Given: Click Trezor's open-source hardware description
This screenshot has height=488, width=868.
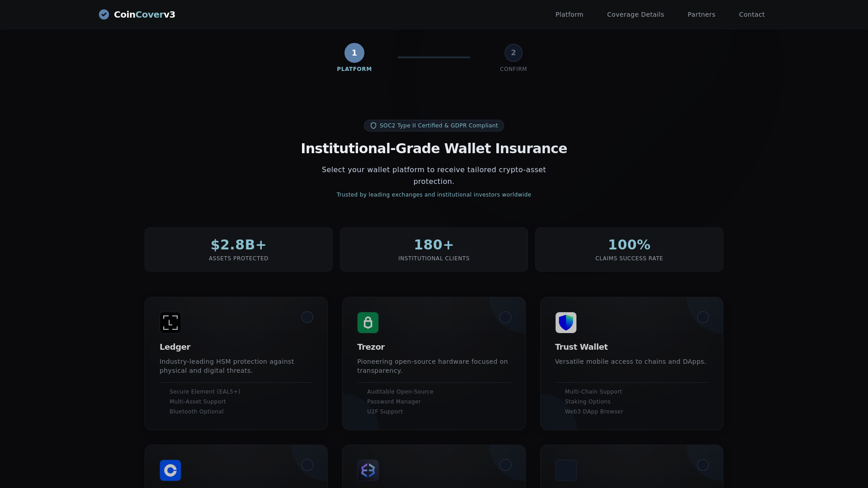Looking at the screenshot, I should pyautogui.click(x=433, y=366).
